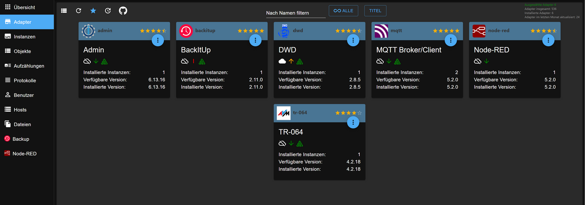The image size is (585, 205).
Task: Open the install from GitHub icon
Action: [x=123, y=11]
